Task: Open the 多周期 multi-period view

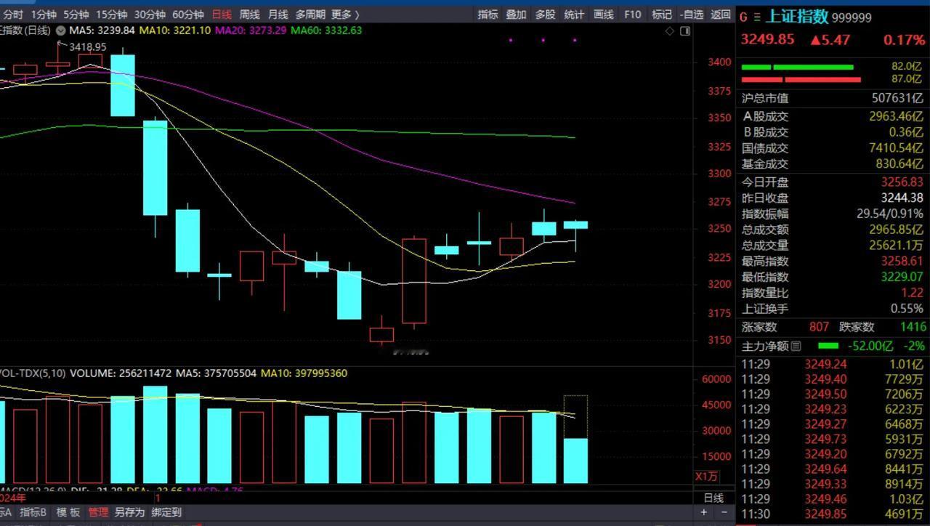Action: click(x=310, y=15)
